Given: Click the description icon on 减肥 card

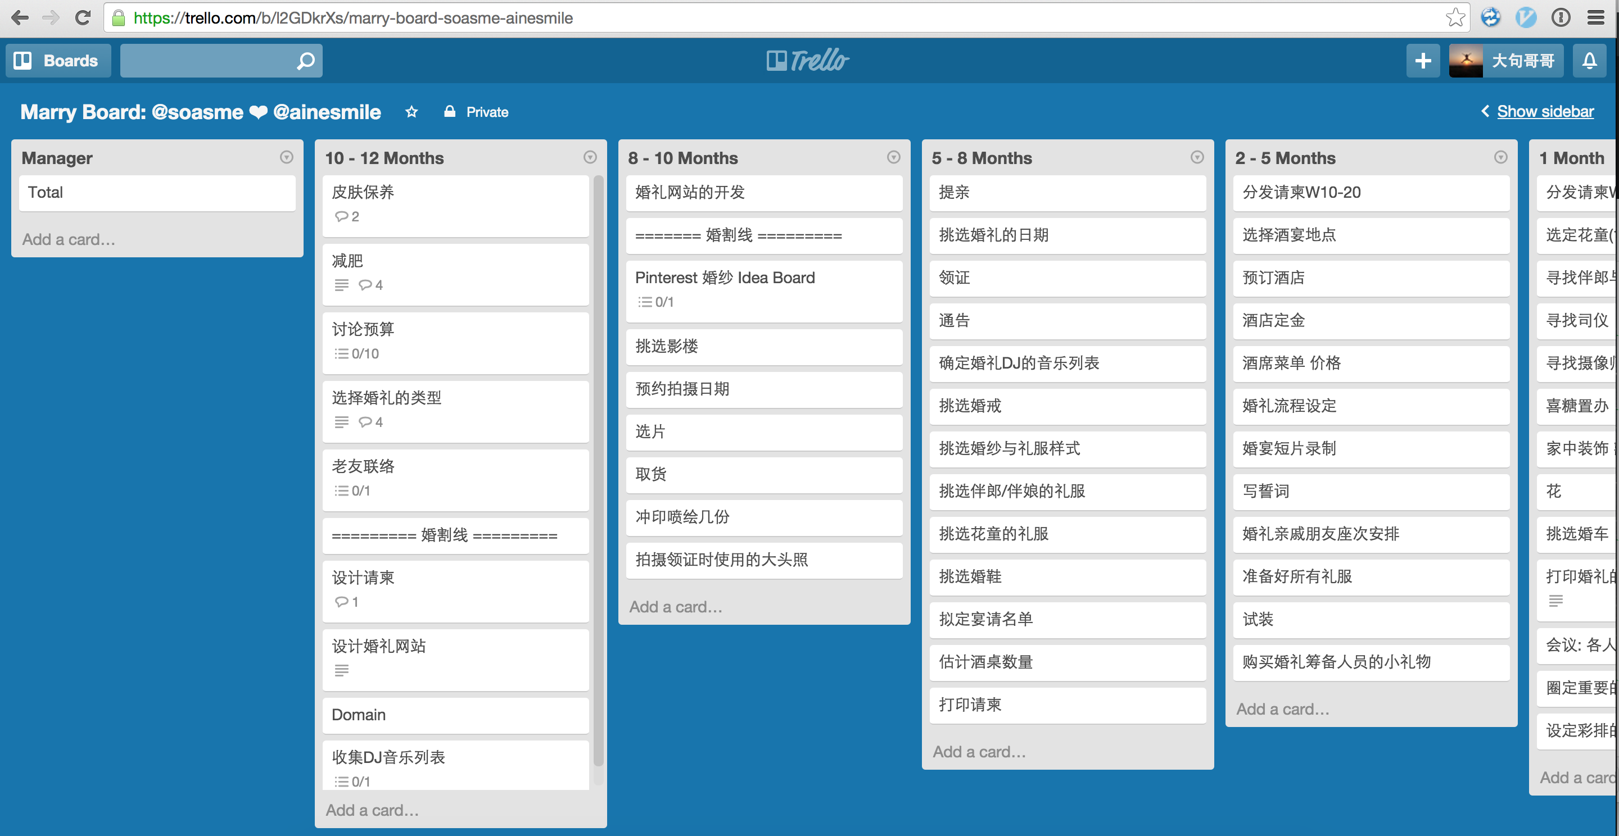Looking at the screenshot, I should [341, 285].
